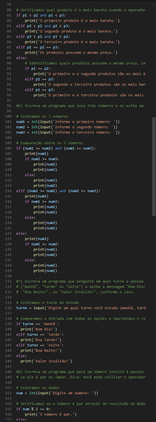Click the comment '# Verificamos qual produto é o mais barato'
Viewport: 156px width, 422px height.
[x=81, y=10]
